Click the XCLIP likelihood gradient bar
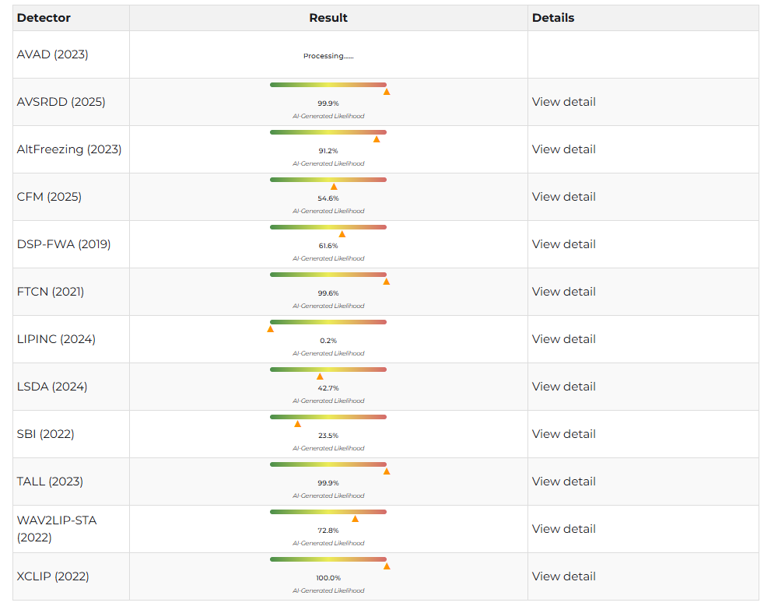764x606 pixels. [328, 559]
